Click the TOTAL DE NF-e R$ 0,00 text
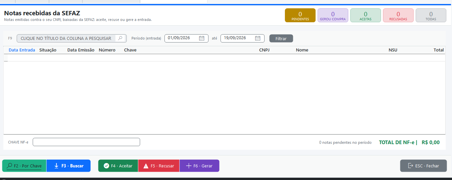 tap(409, 142)
